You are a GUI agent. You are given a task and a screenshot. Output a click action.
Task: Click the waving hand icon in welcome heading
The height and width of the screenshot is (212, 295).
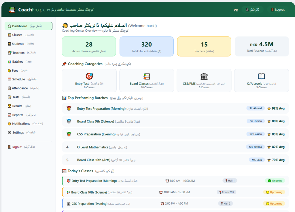(65, 25)
